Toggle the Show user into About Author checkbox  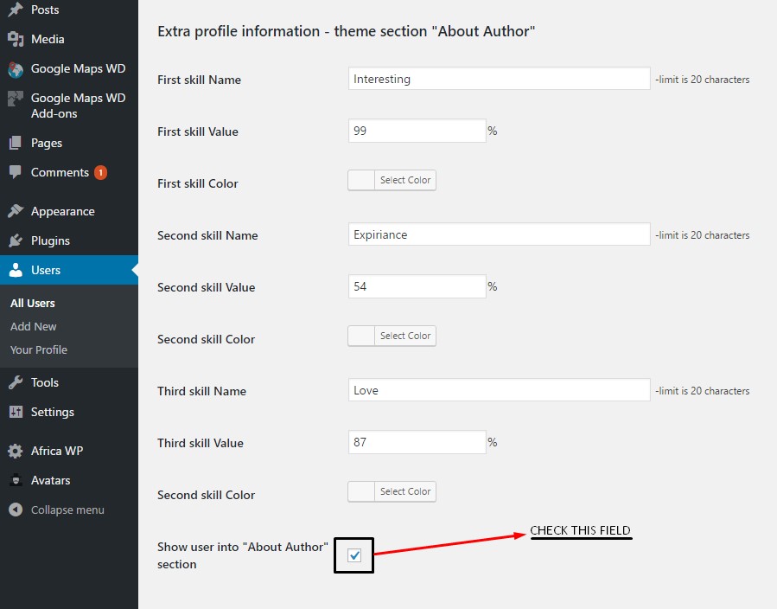[x=354, y=555]
